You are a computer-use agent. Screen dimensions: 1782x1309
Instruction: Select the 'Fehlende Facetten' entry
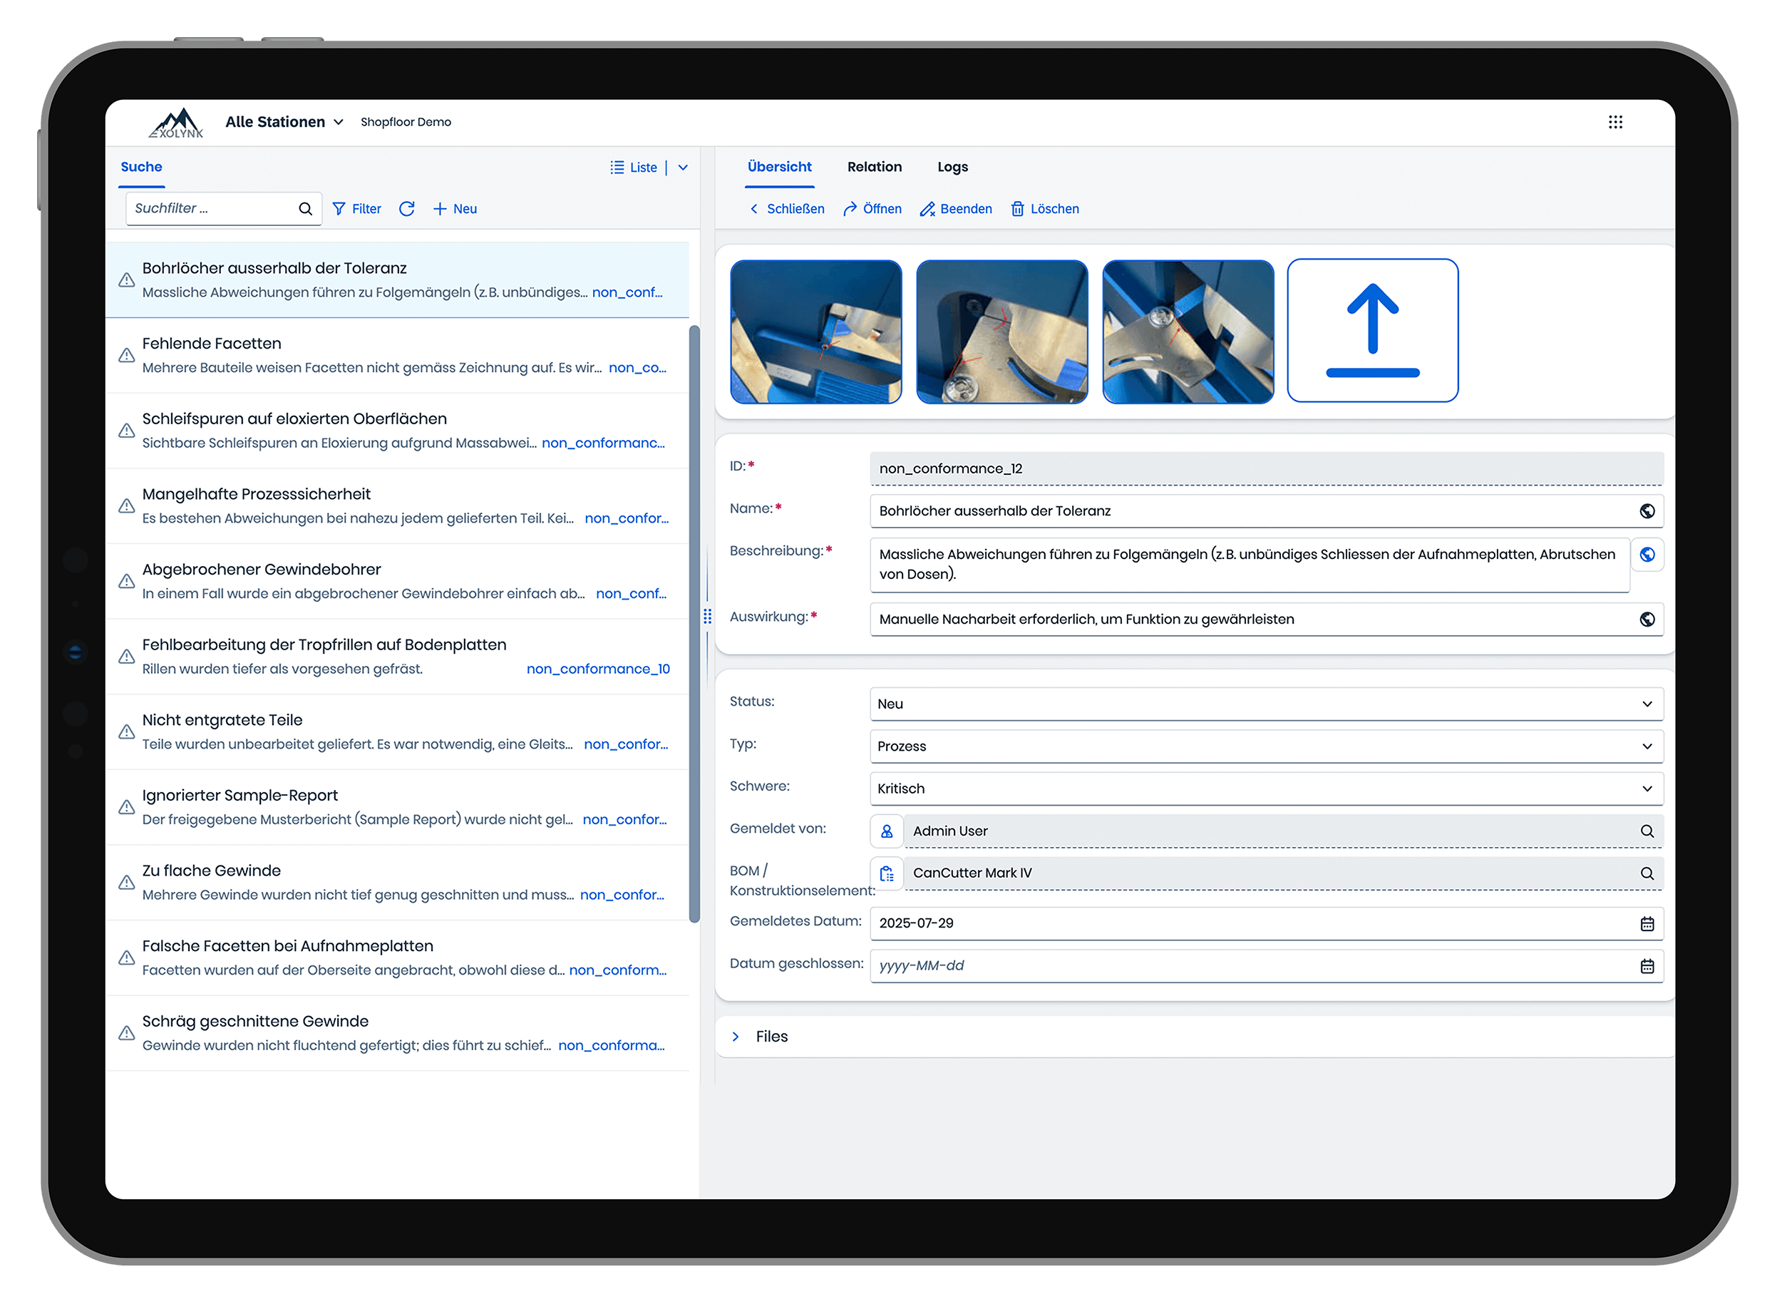[x=397, y=356]
